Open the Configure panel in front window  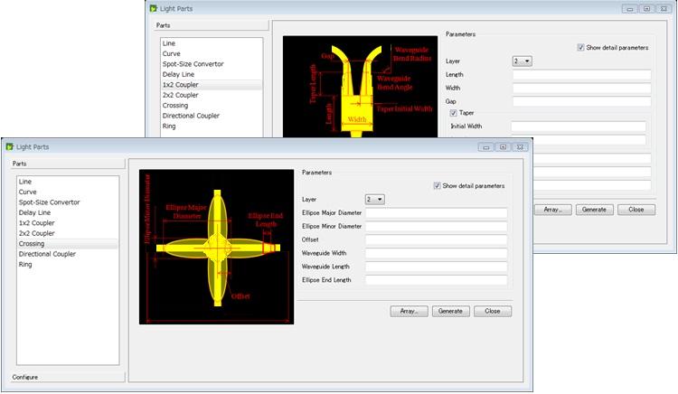click(69, 377)
